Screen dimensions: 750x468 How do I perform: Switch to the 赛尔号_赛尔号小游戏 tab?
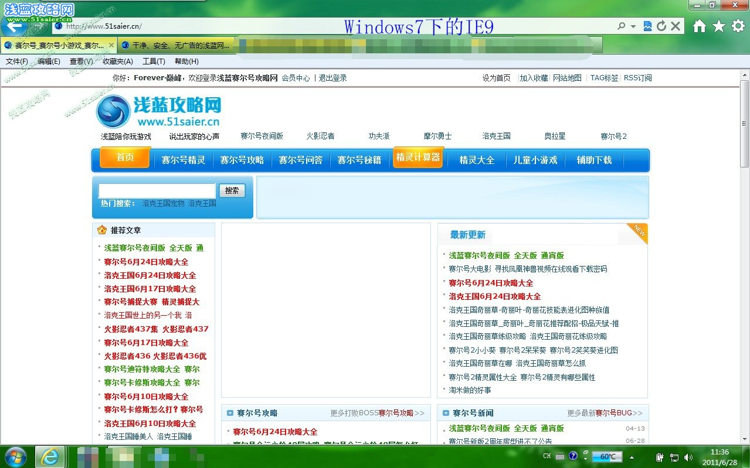pyautogui.click(x=59, y=45)
